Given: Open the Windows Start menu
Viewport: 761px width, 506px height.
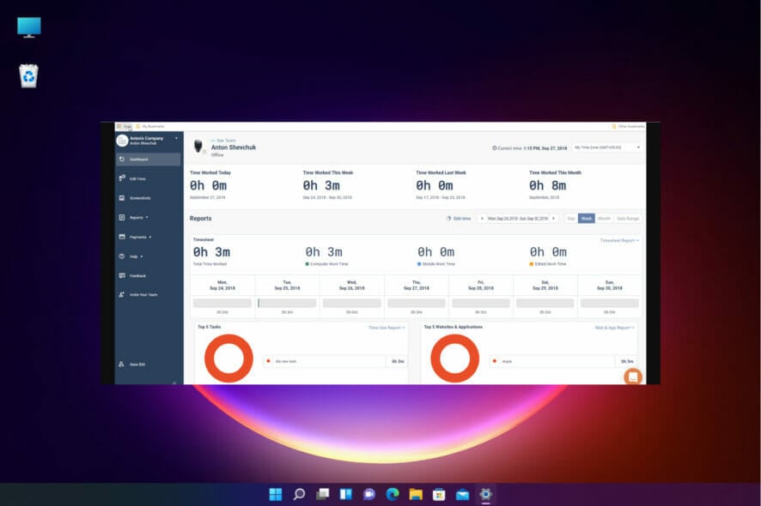Looking at the screenshot, I should tap(276, 494).
